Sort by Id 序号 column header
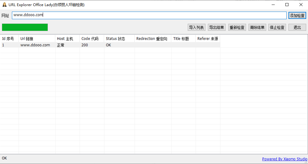Image resolution: width=308 pixels, height=164 pixels. pos(9,39)
